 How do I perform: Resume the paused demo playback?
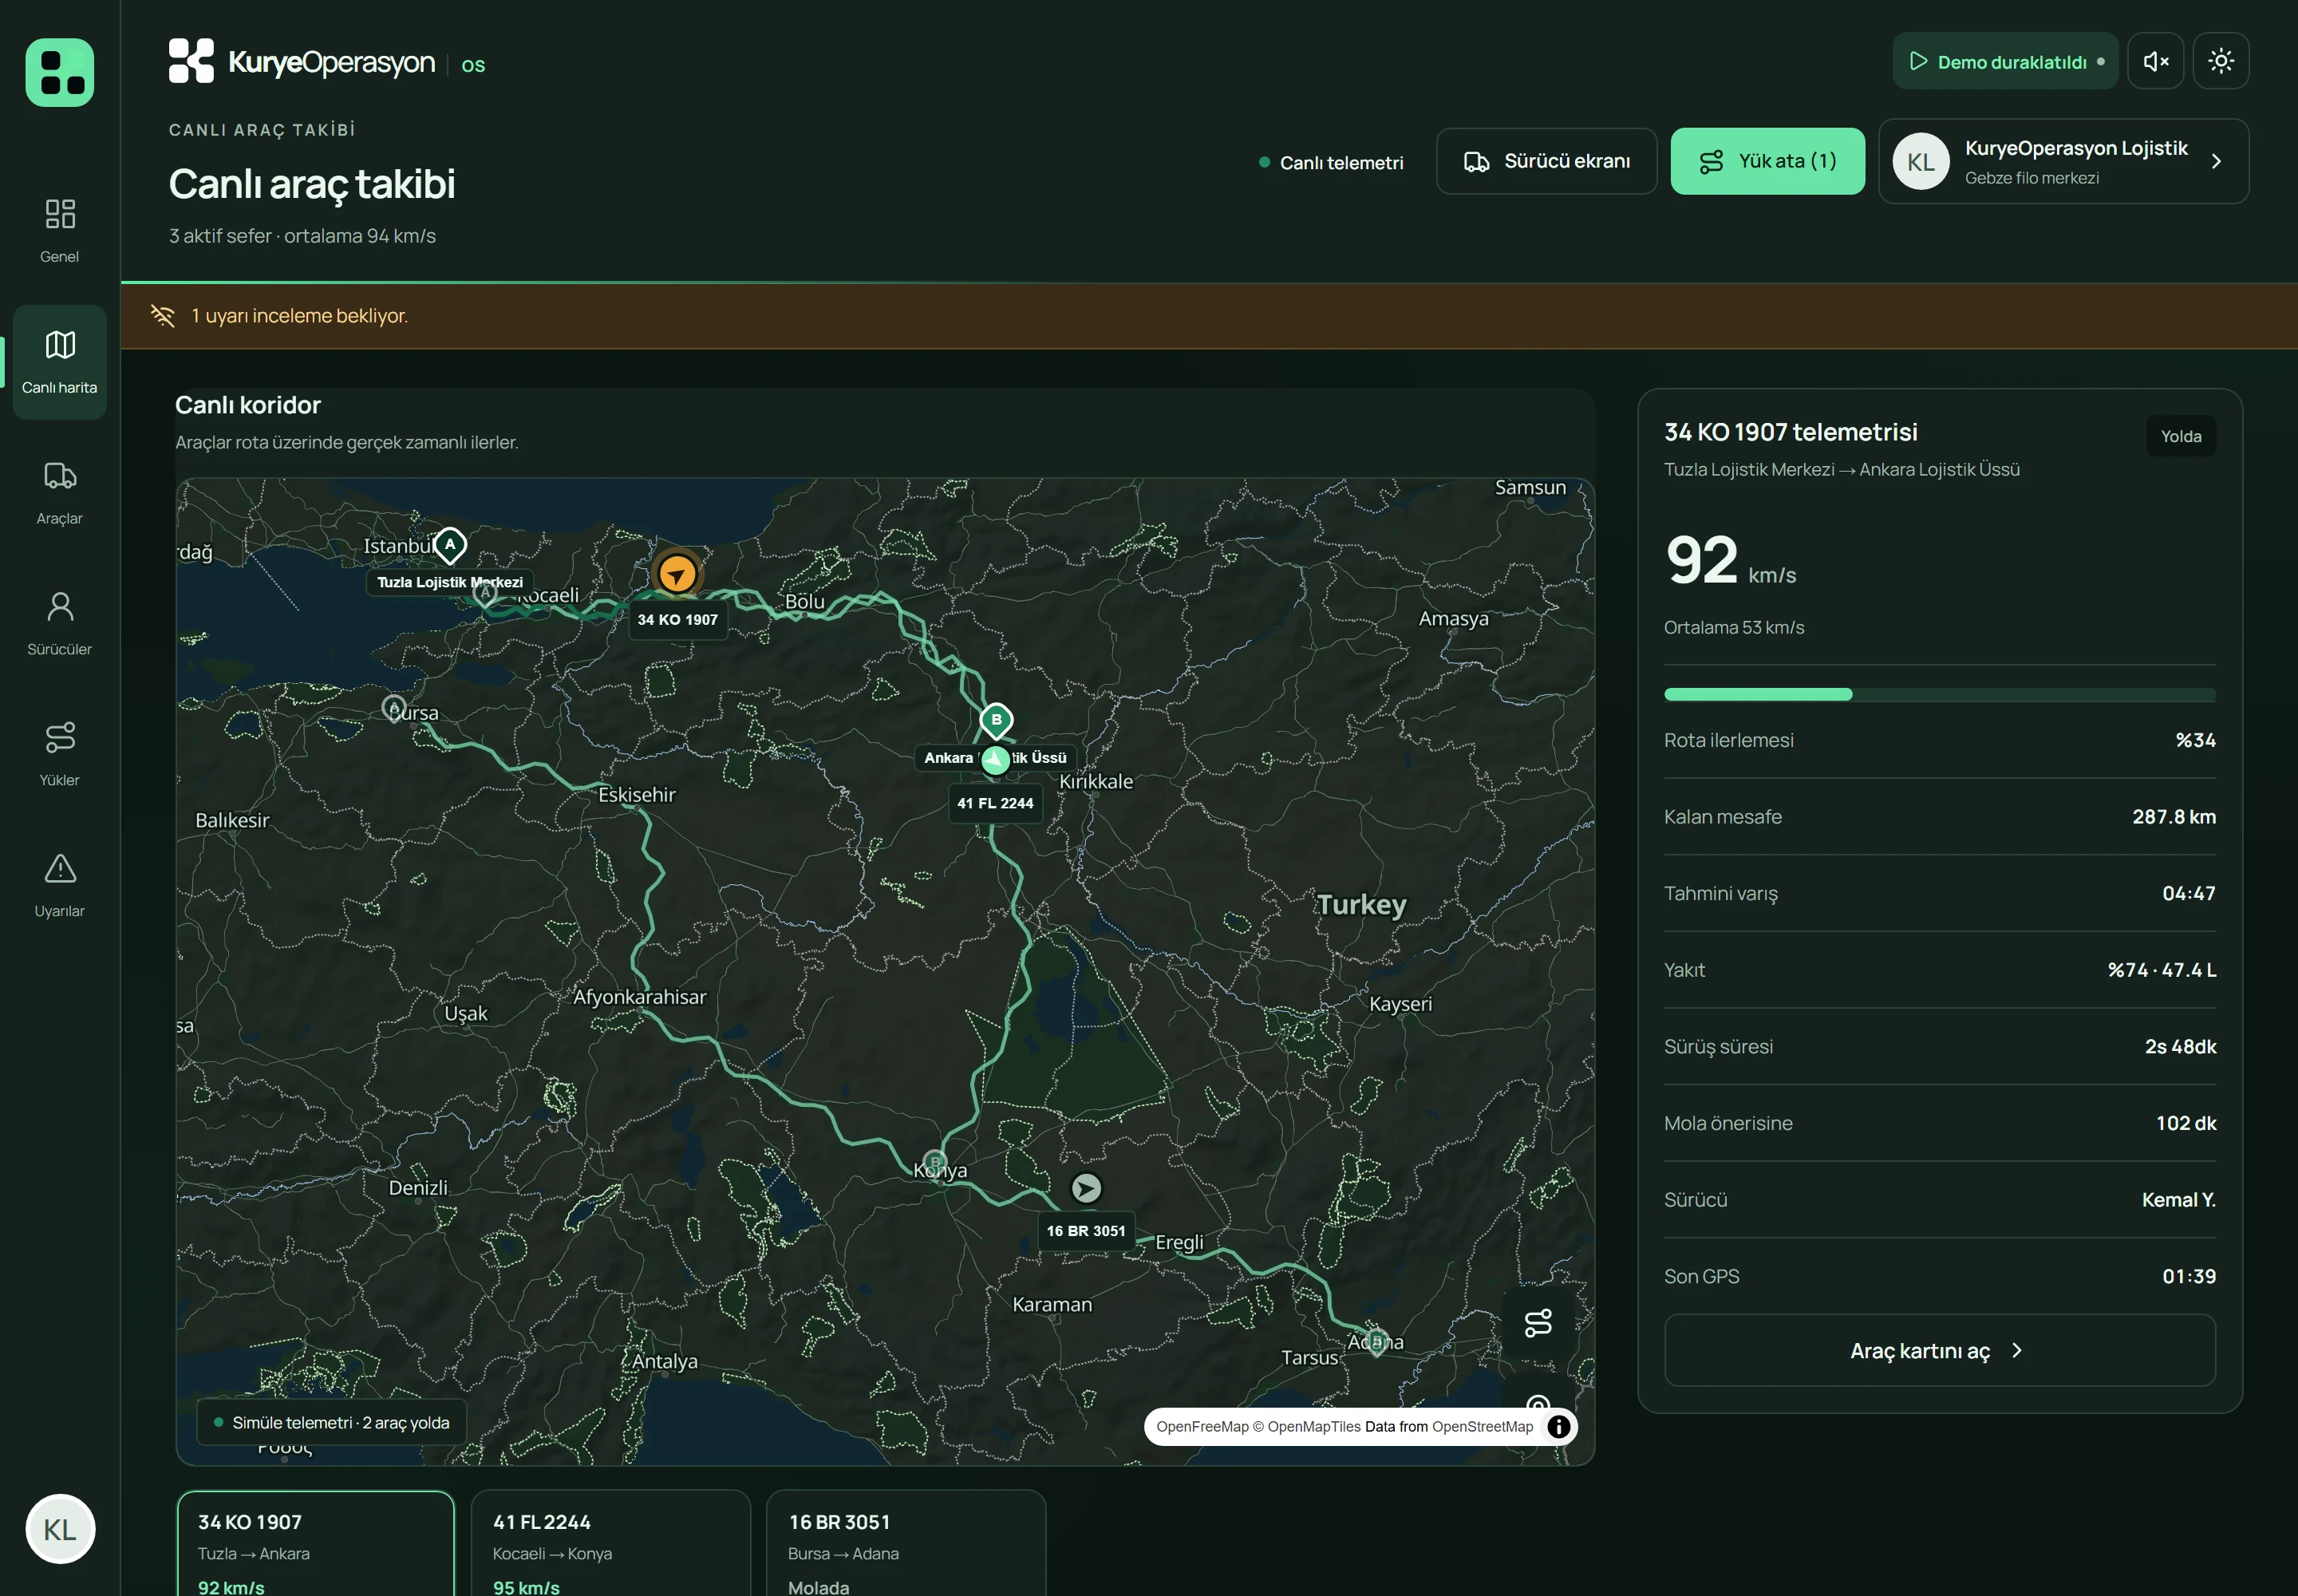(x=2005, y=62)
